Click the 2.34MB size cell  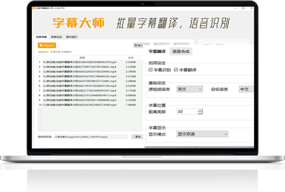click(x=131, y=72)
